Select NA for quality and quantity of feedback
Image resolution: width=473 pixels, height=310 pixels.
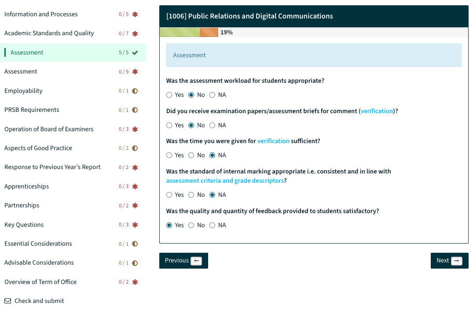click(x=213, y=225)
